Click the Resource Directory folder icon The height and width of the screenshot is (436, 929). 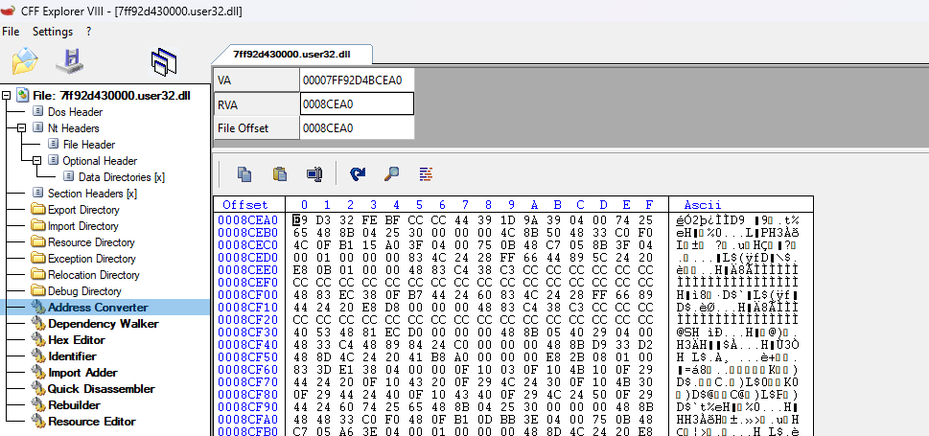38,242
